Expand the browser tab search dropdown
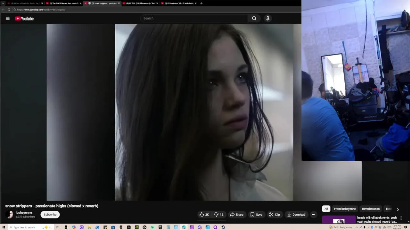The width and height of the screenshot is (410, 230). click(x=3, y=3)
